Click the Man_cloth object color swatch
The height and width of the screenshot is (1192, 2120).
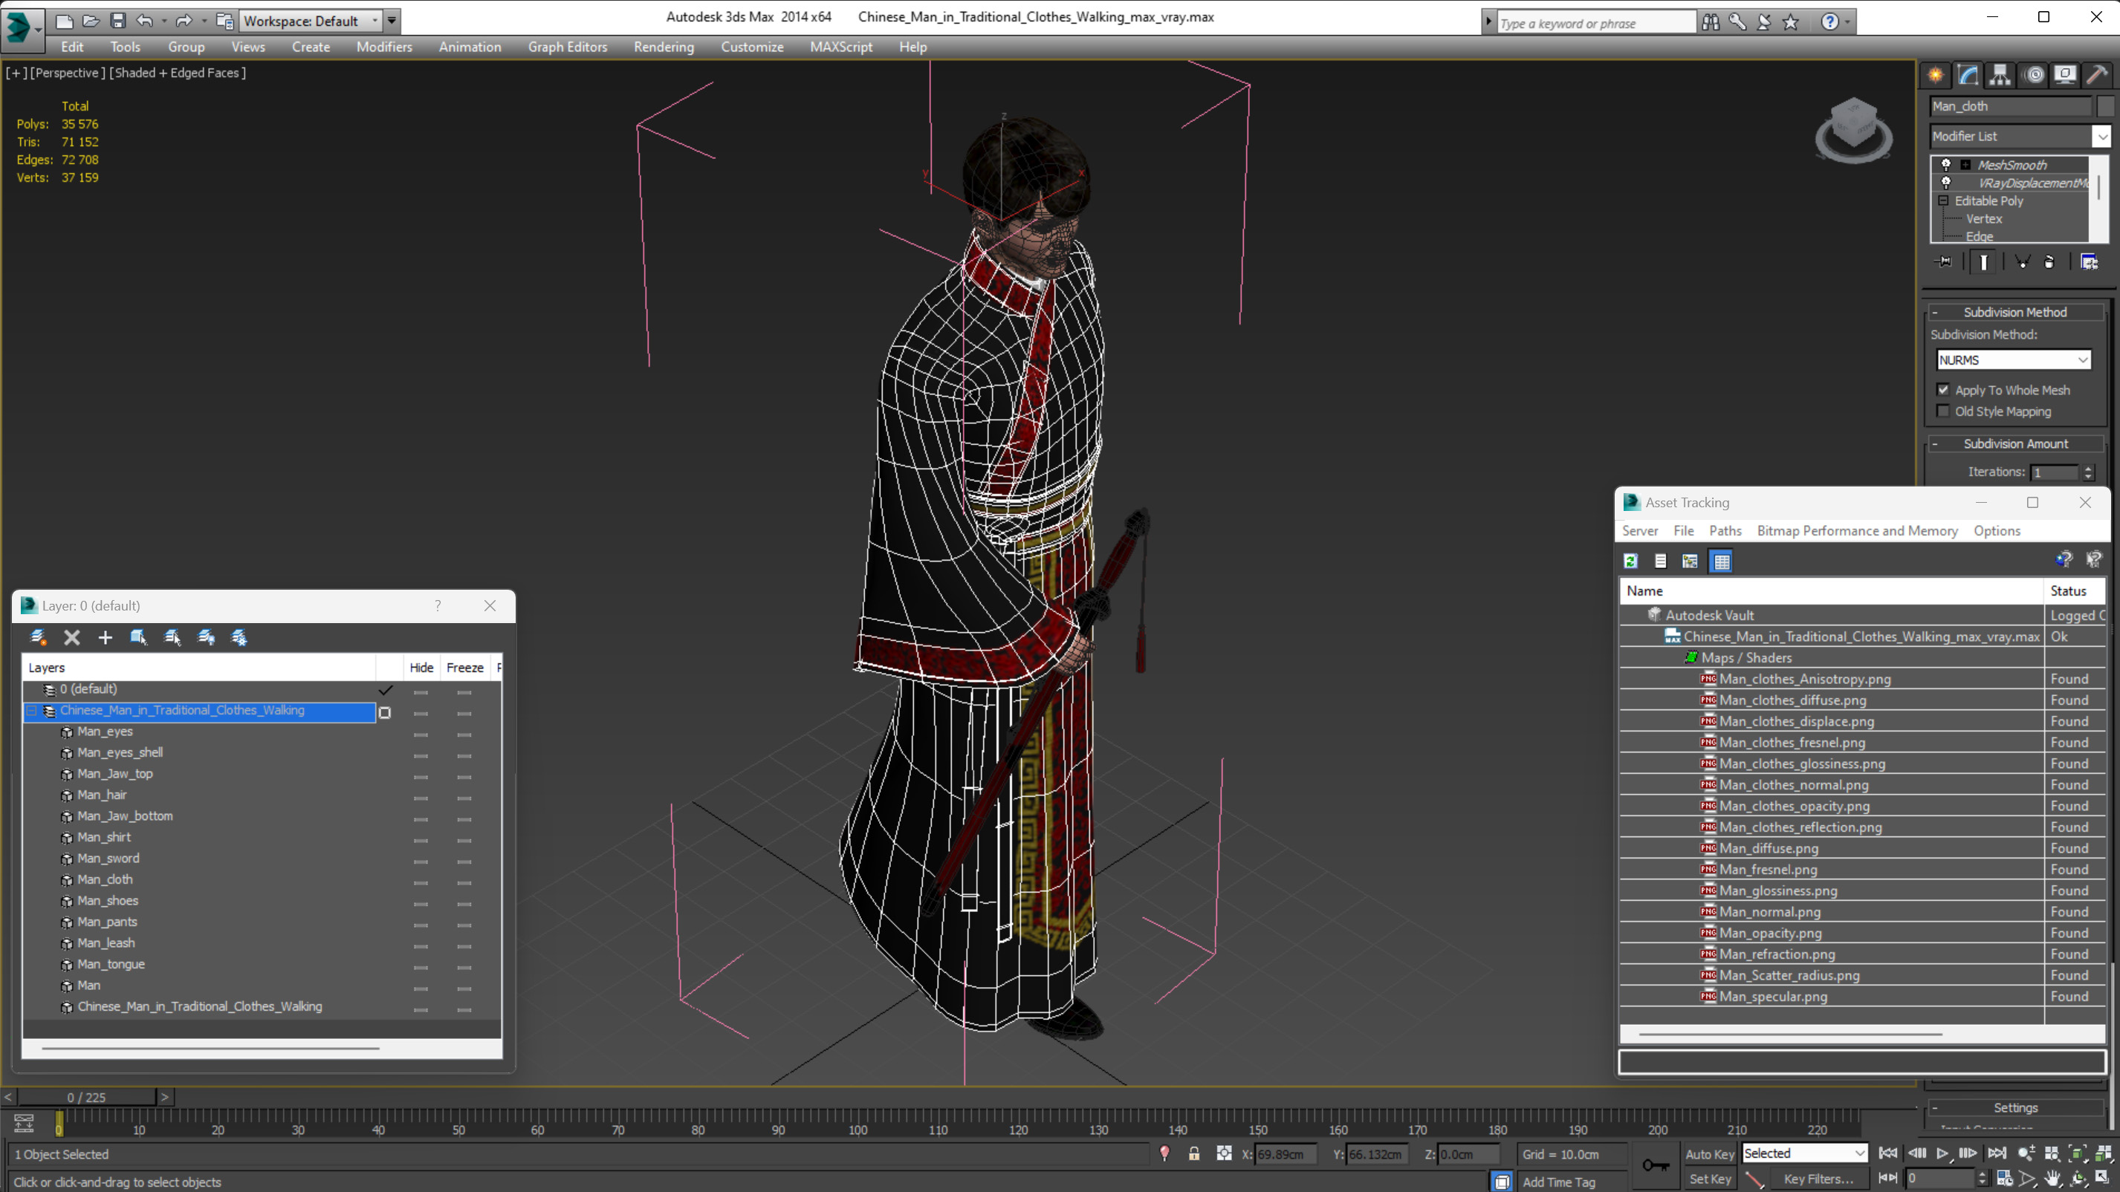2104,106
